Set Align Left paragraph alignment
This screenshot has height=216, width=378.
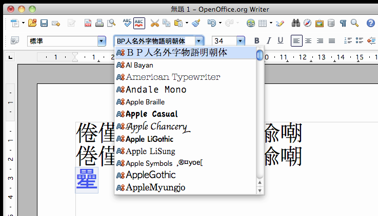296,40
